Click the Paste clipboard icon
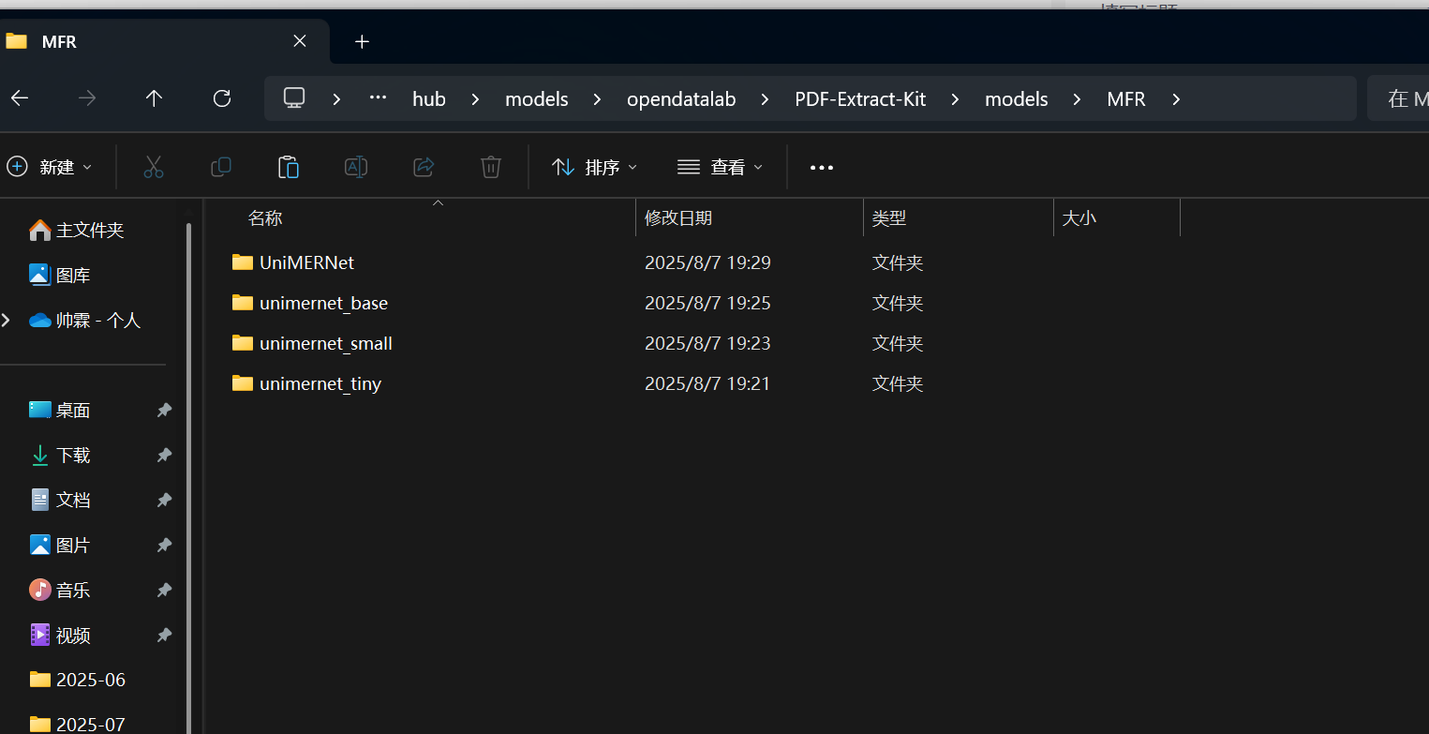The width and height of the screenshot is (1429, 734). (x=289, y=167)
